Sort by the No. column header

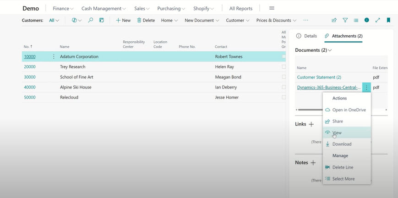28,46
